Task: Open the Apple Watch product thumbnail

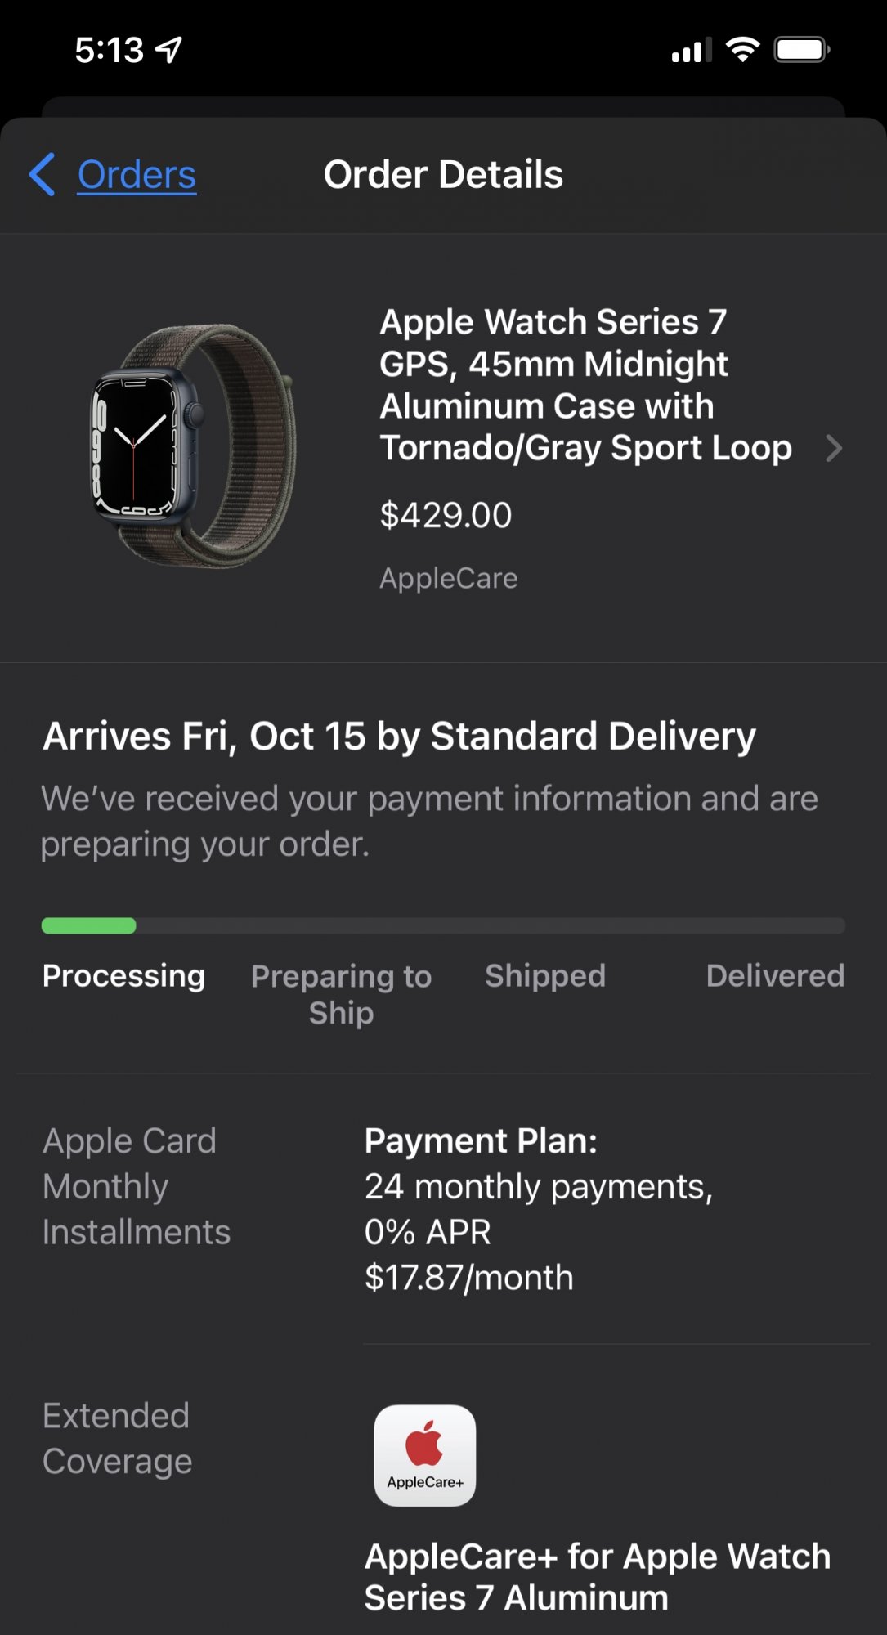Action: point(193,446)
